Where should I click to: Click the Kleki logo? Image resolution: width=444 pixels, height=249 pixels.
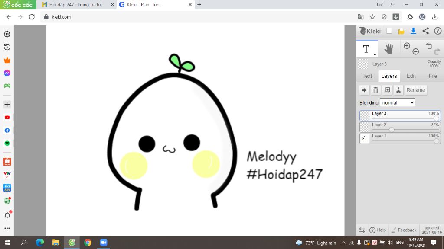(x=370, y=31)
